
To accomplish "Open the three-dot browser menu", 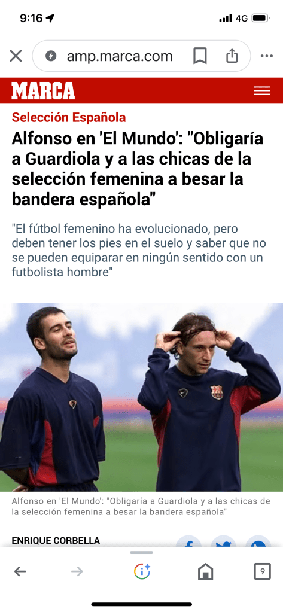I will coord(267,56).
